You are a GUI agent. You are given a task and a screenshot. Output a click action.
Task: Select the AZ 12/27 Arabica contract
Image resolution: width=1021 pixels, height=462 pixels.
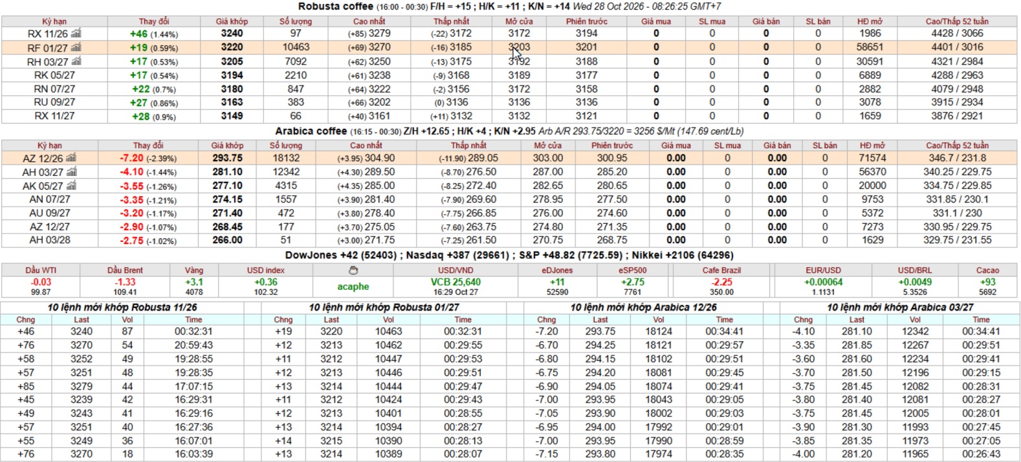point(50,226)
